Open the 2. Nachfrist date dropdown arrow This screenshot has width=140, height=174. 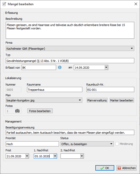point(82,156)
